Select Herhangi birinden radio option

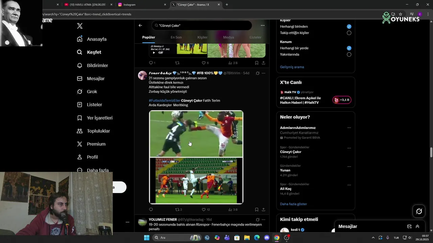click(349, 27)
